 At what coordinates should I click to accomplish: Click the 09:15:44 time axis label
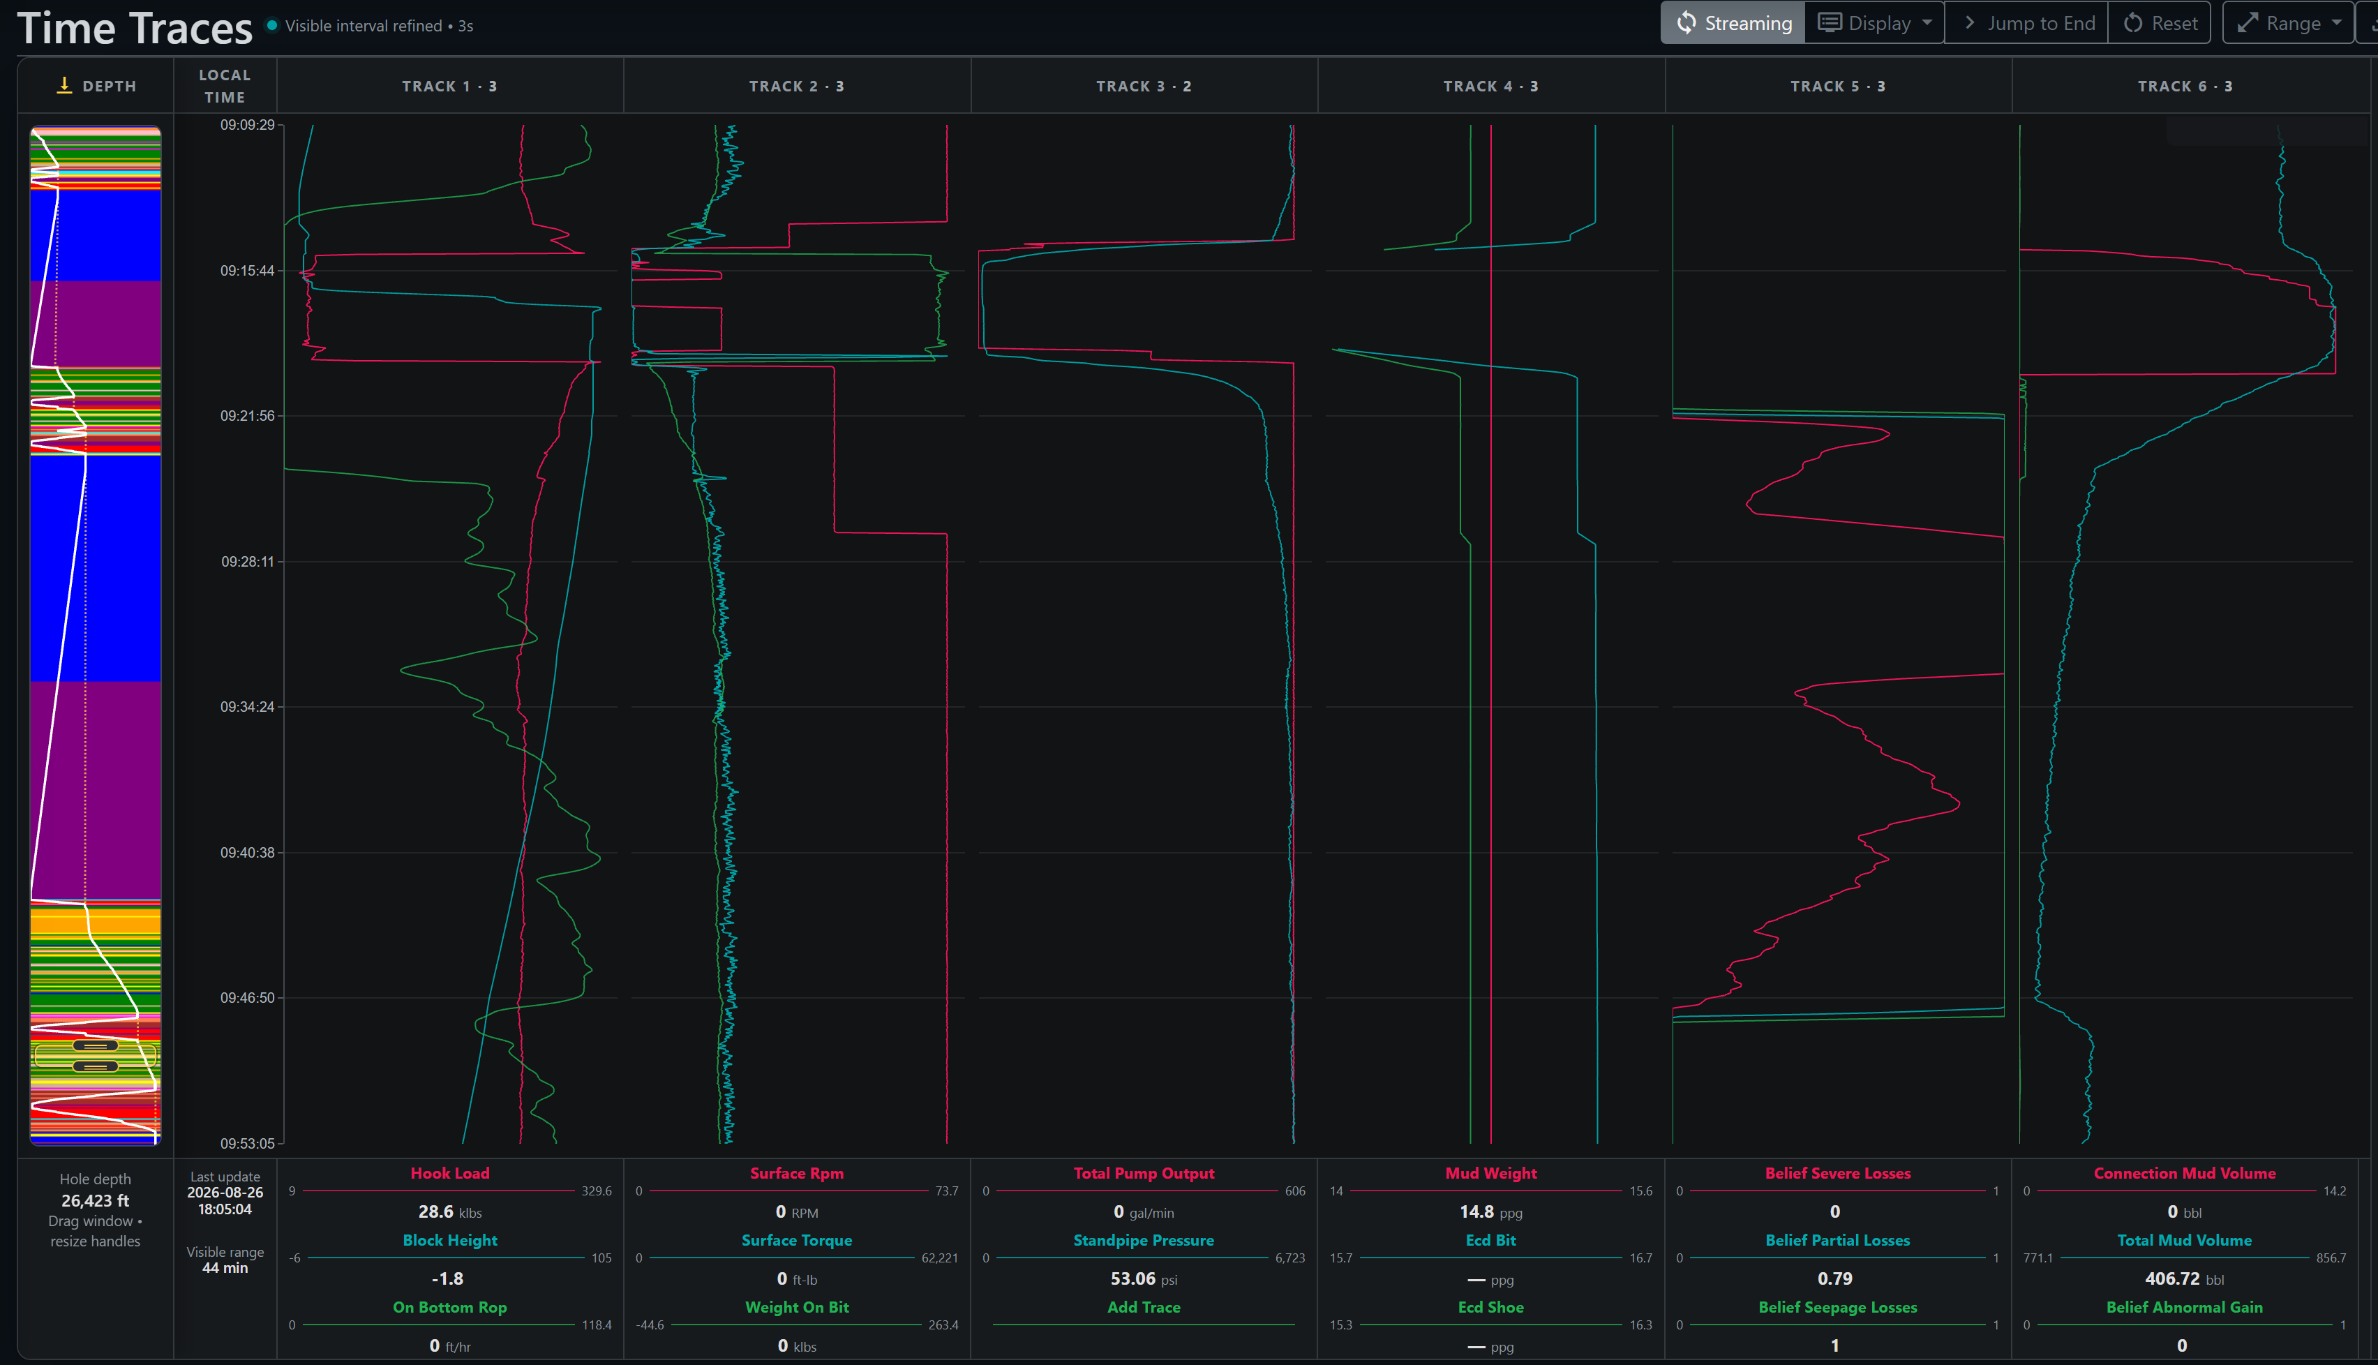[x=248, y=271]
